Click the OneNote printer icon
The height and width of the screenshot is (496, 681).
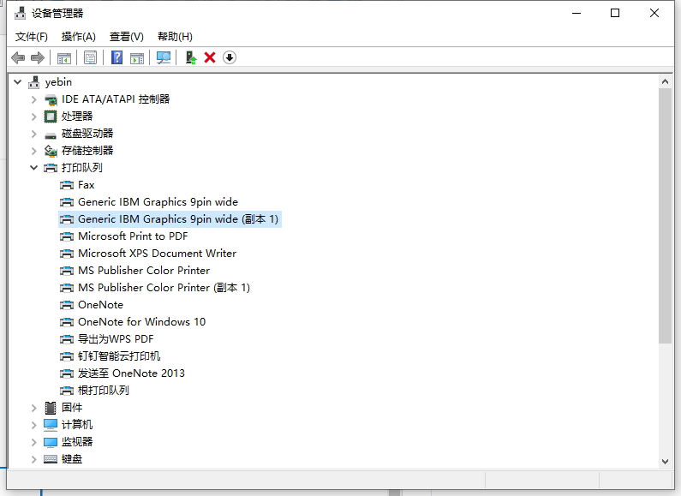pyautogui.click(x=67, y=305)
